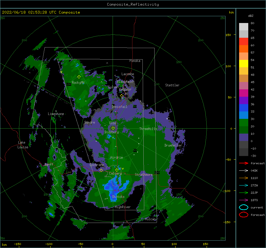Click the yellow diamond marker near Cochrane

(x=101, y=170)
